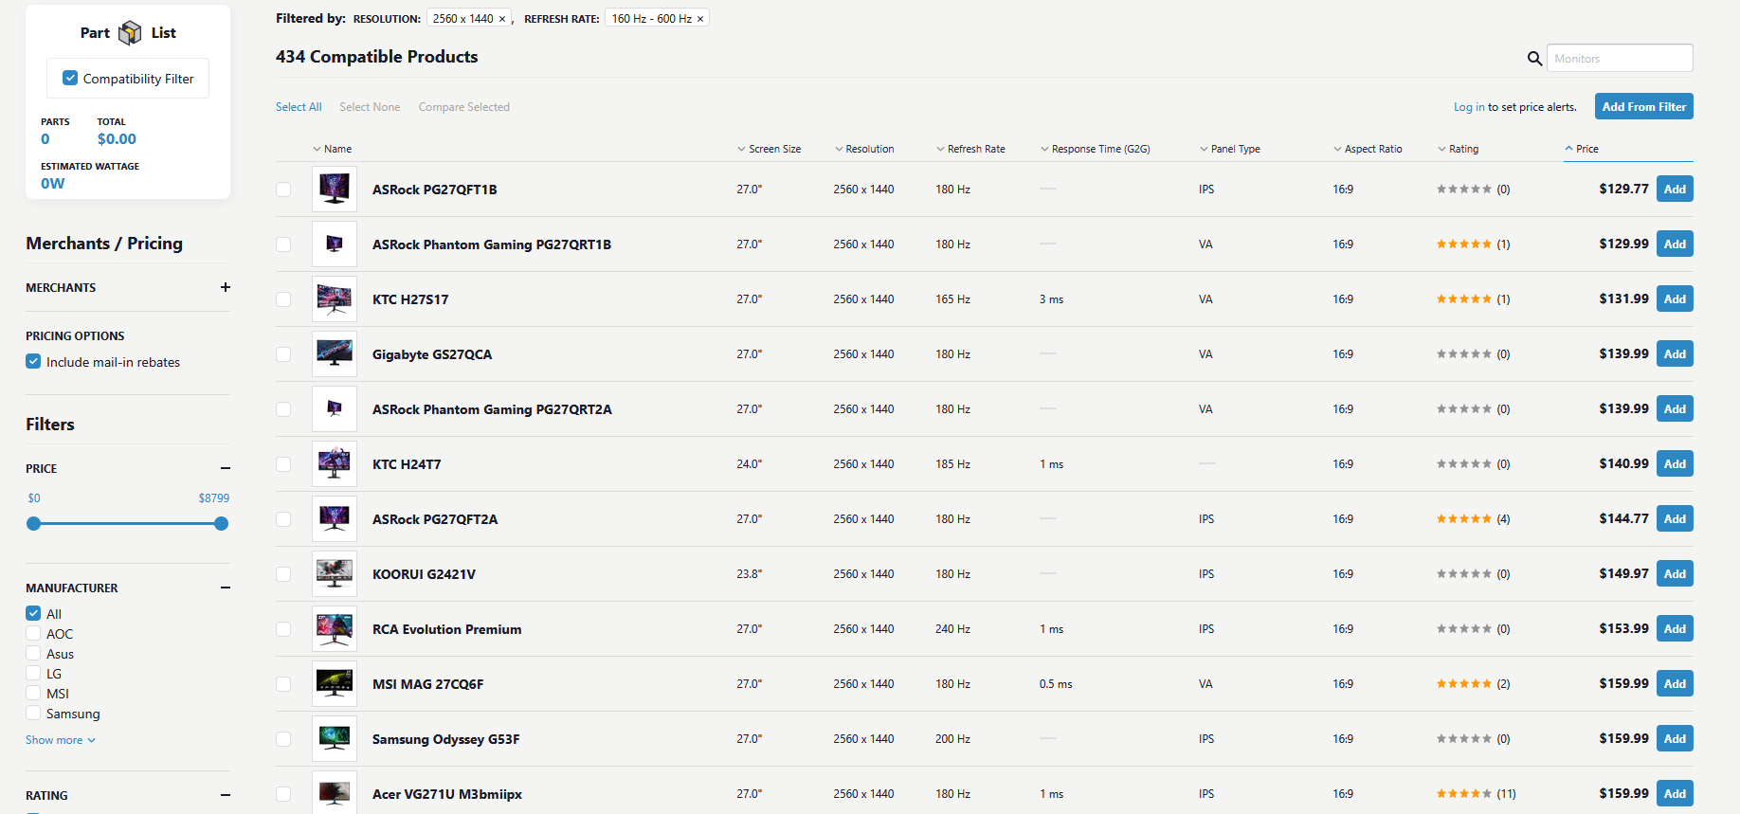Check the LG manufacturer filter

click(x=33, y=674)
